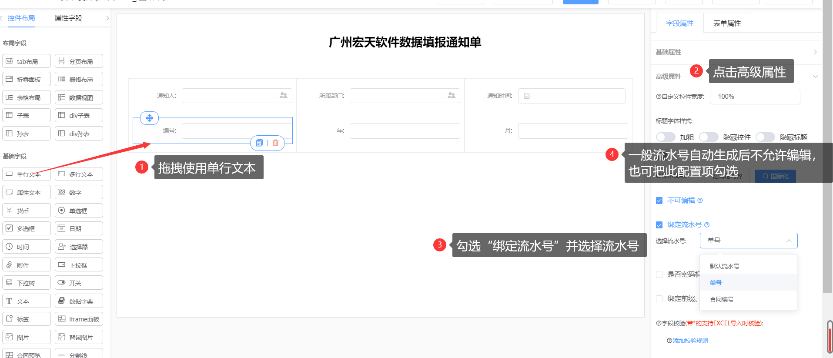This screenshot has width=833, height=358.
Task: Click the 添加校验规则 link
Action: (690, 341)
